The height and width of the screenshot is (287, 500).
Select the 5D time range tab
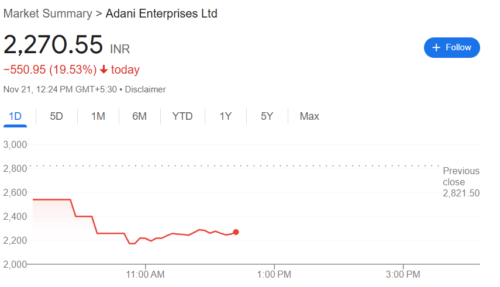tap(56, 116)
